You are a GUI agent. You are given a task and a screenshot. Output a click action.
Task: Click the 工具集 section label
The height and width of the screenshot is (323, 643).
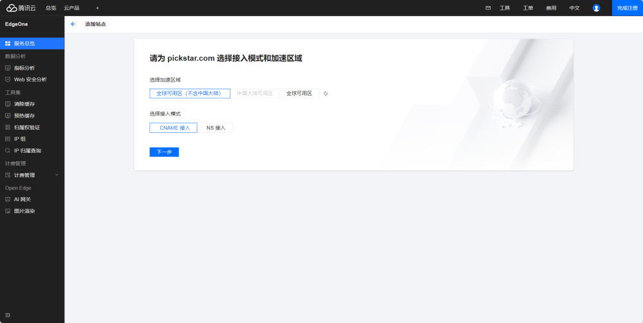click(x=13, y=92)
